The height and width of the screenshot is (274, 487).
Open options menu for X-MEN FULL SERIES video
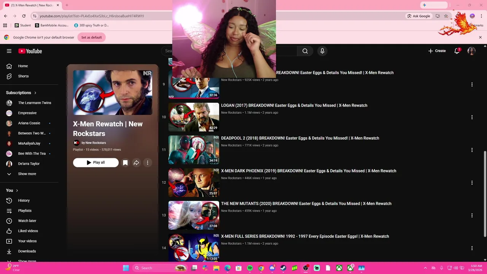pyautogui.click(x=472, y=248)
